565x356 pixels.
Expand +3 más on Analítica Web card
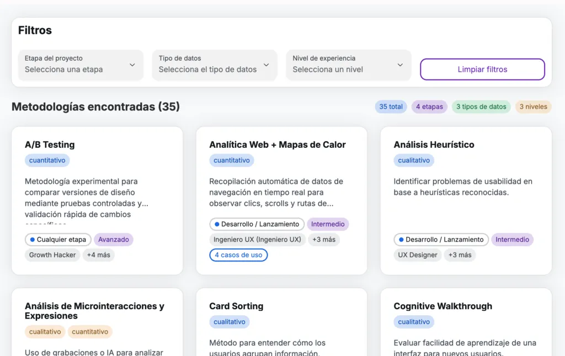point(324,240)
